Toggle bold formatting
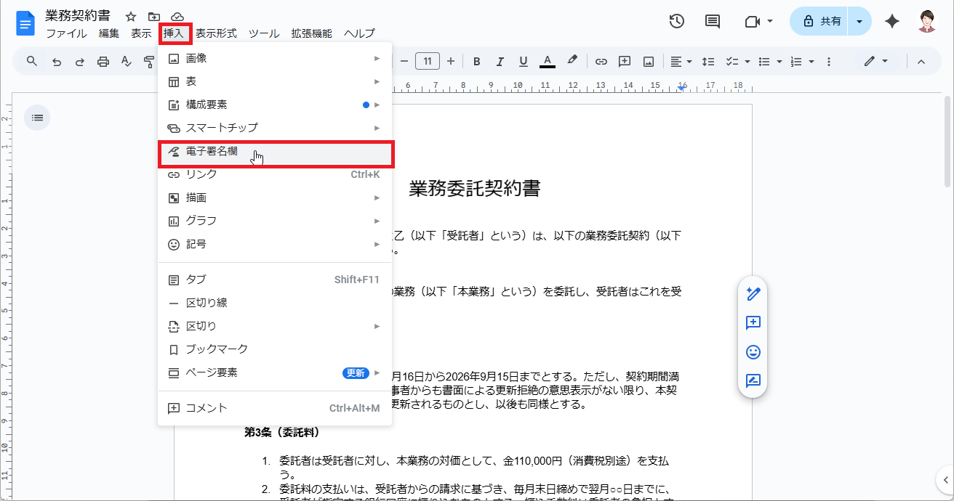Screen dimensions: 954x501 click(476, 61)
